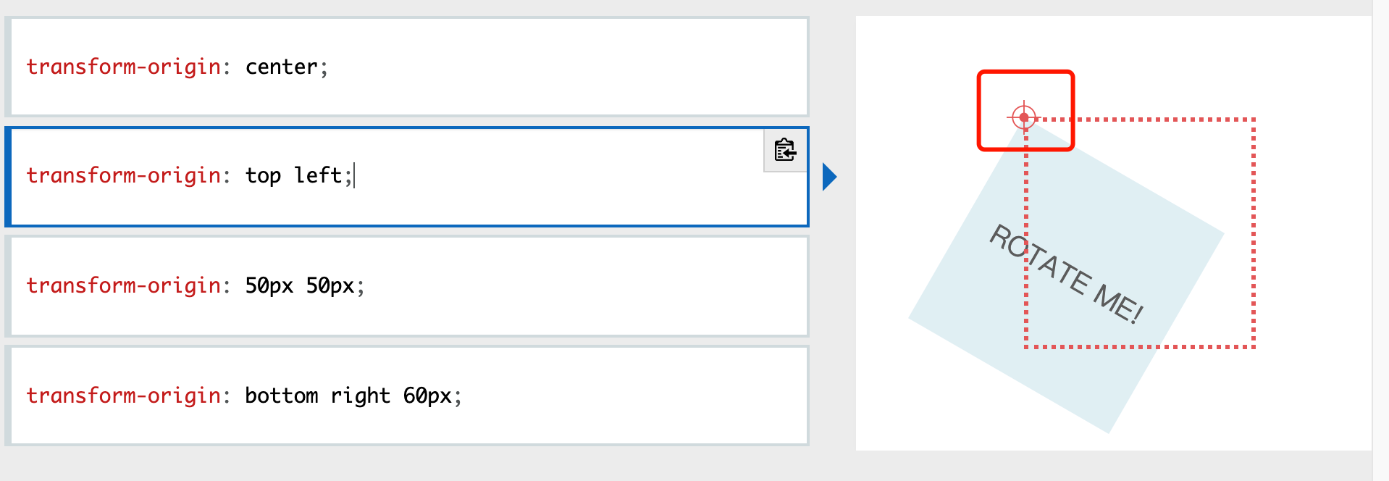Click the word left in the selected example

[x=318, y=175]
